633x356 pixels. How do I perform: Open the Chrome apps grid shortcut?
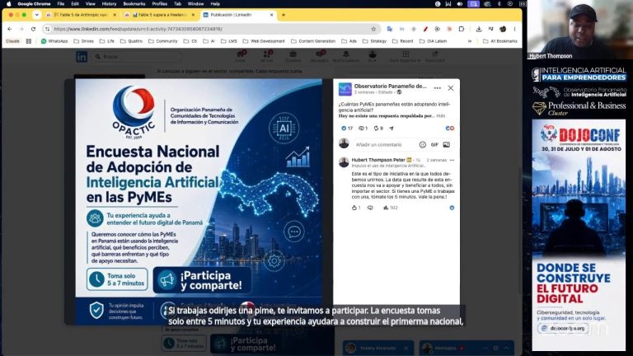(29, 41)
